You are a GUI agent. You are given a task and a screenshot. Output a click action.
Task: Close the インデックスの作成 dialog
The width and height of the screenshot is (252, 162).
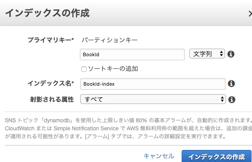pos(250,14)
